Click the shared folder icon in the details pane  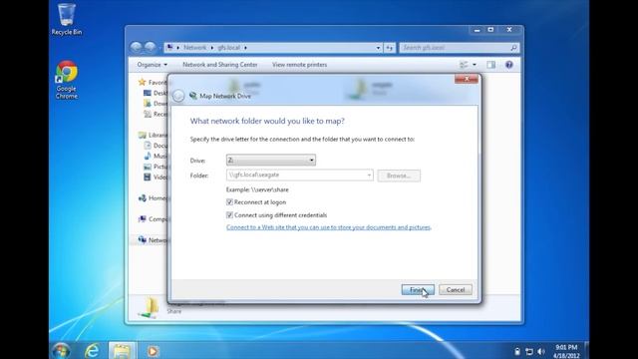tap(150, 308)
